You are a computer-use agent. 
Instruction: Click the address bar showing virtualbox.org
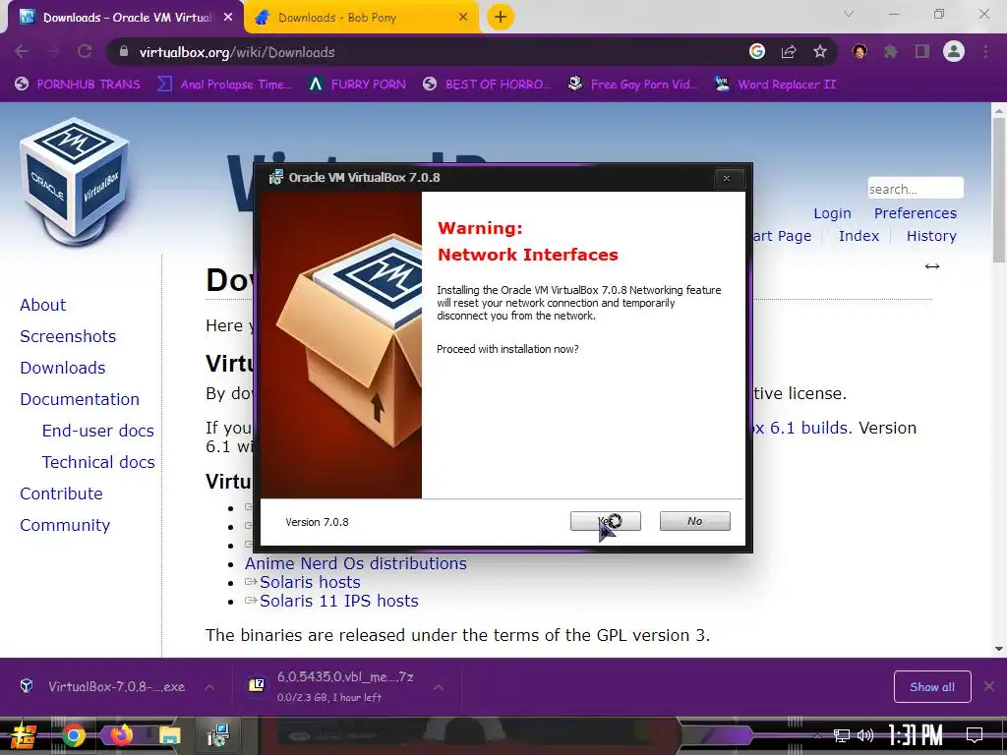click(x=424, y=52)
